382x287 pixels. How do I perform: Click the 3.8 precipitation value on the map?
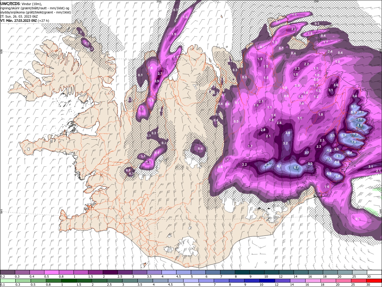coord(288,133)
